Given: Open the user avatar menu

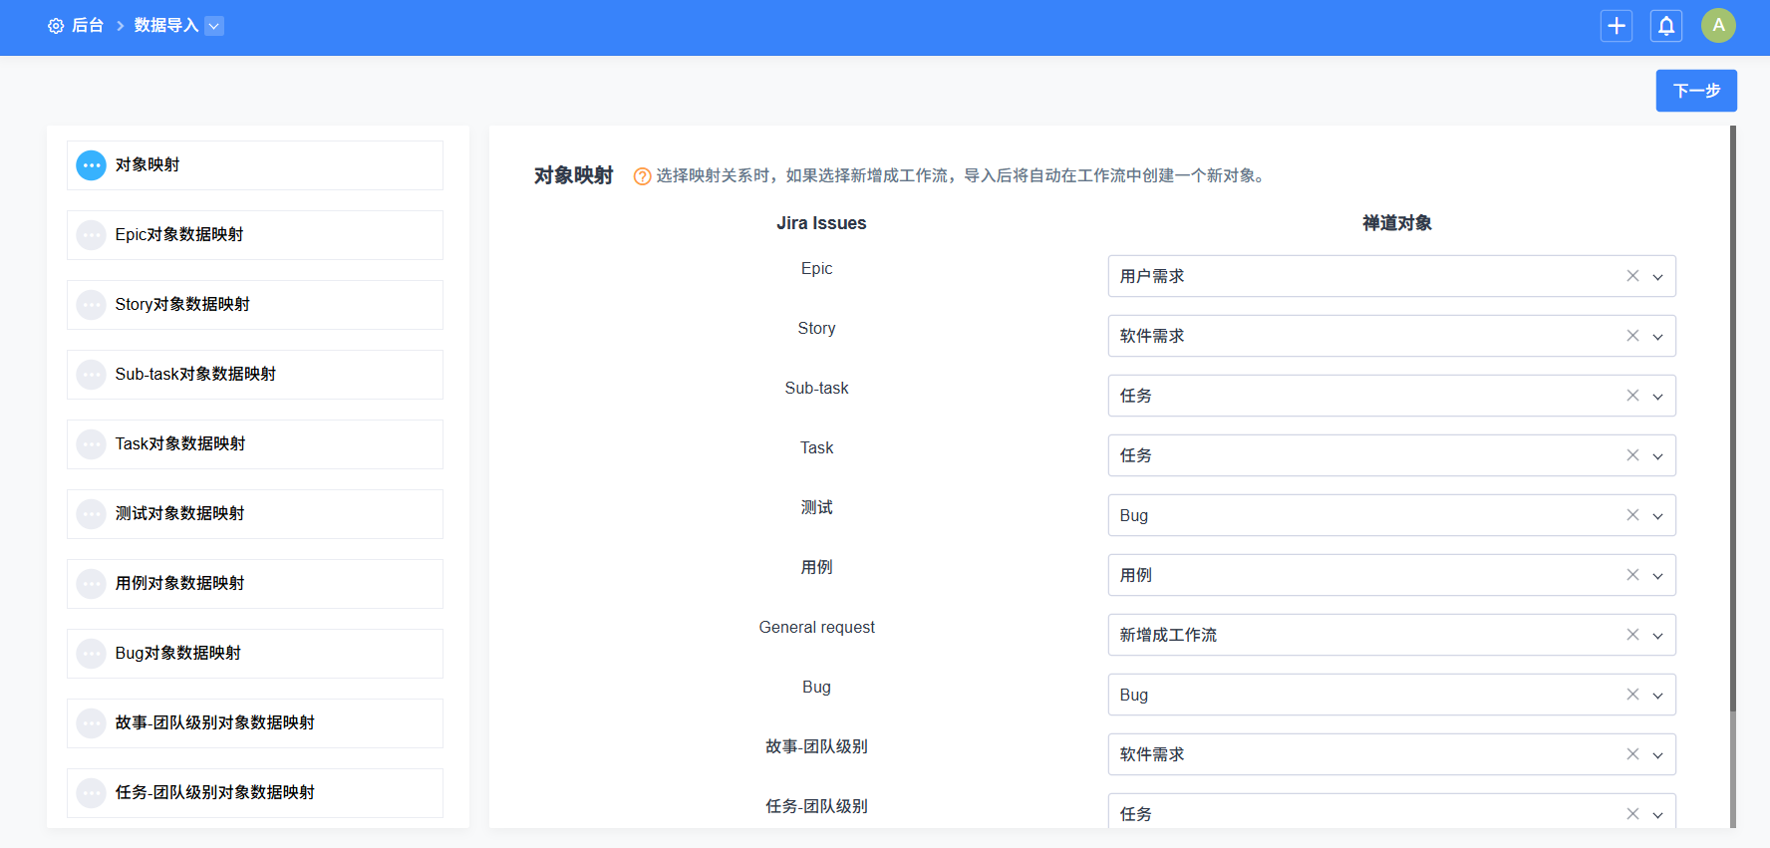Looking at the screenshot, I should point(1718,26).
